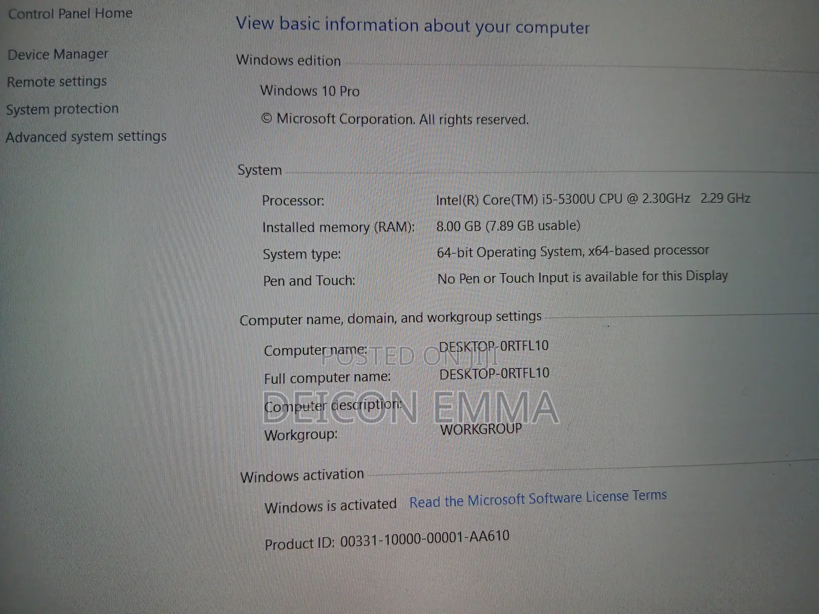
Task: Click the Windows edition section heading
Action: (288, 60)
